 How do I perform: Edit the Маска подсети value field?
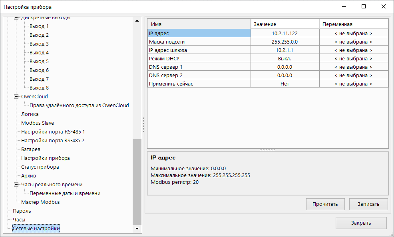pyautogui.click(x=285, y=42)
